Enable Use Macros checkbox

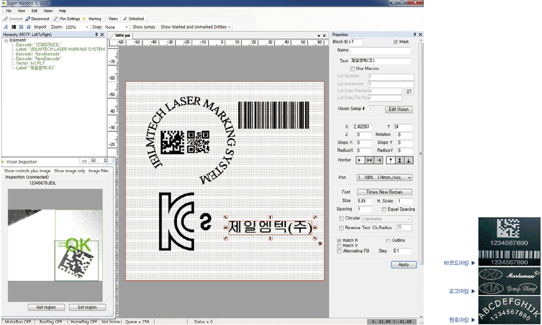[352, 69]
